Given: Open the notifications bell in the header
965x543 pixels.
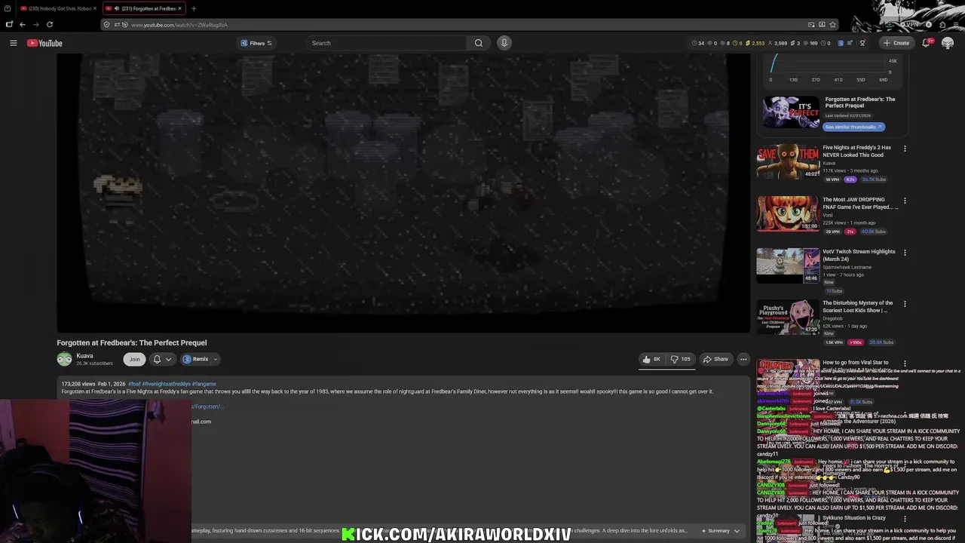Looking at the screenshot, I should (x=927, y=43).
